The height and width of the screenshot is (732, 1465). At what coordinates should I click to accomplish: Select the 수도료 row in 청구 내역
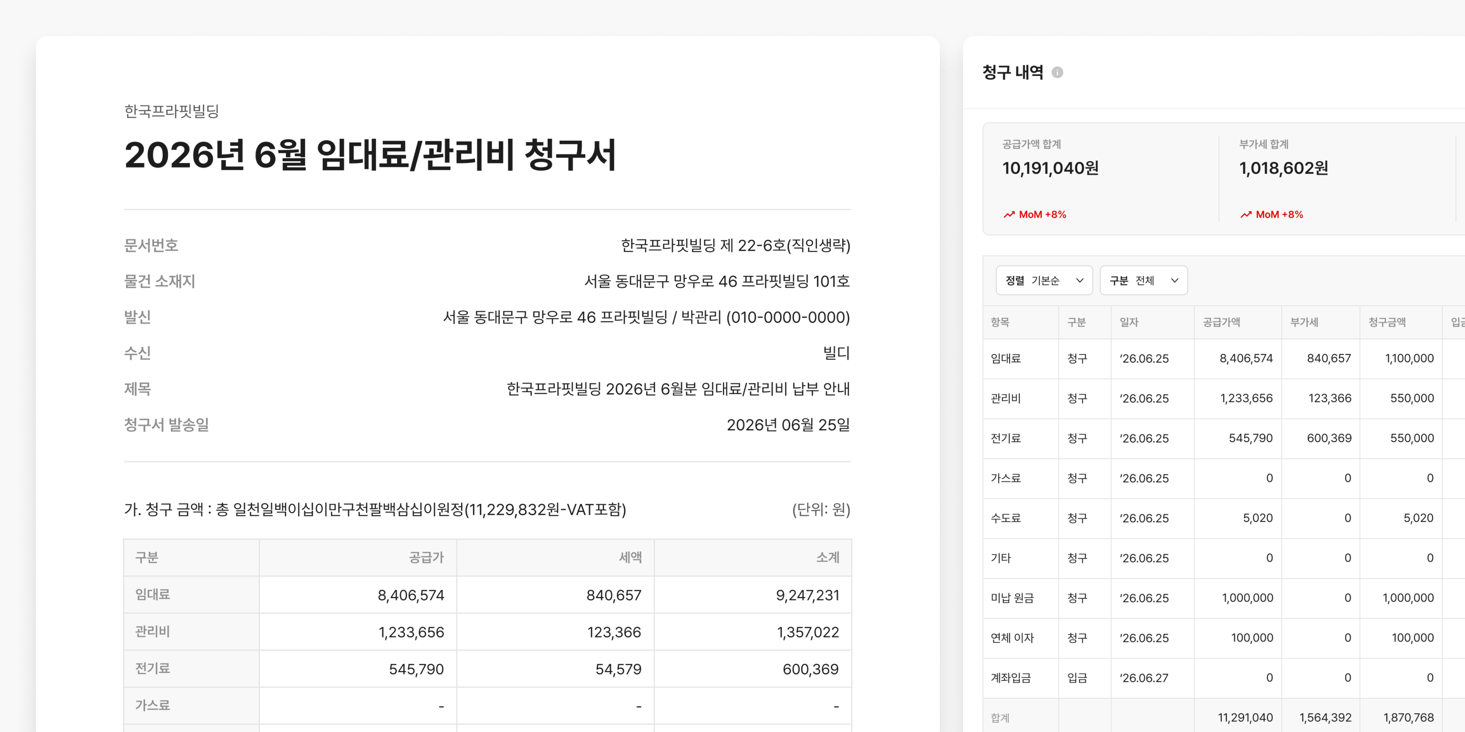pyautogui.click(x=1224, y=518)
